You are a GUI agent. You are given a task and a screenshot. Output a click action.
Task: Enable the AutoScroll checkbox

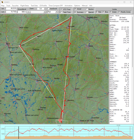[x=48, y=9]
